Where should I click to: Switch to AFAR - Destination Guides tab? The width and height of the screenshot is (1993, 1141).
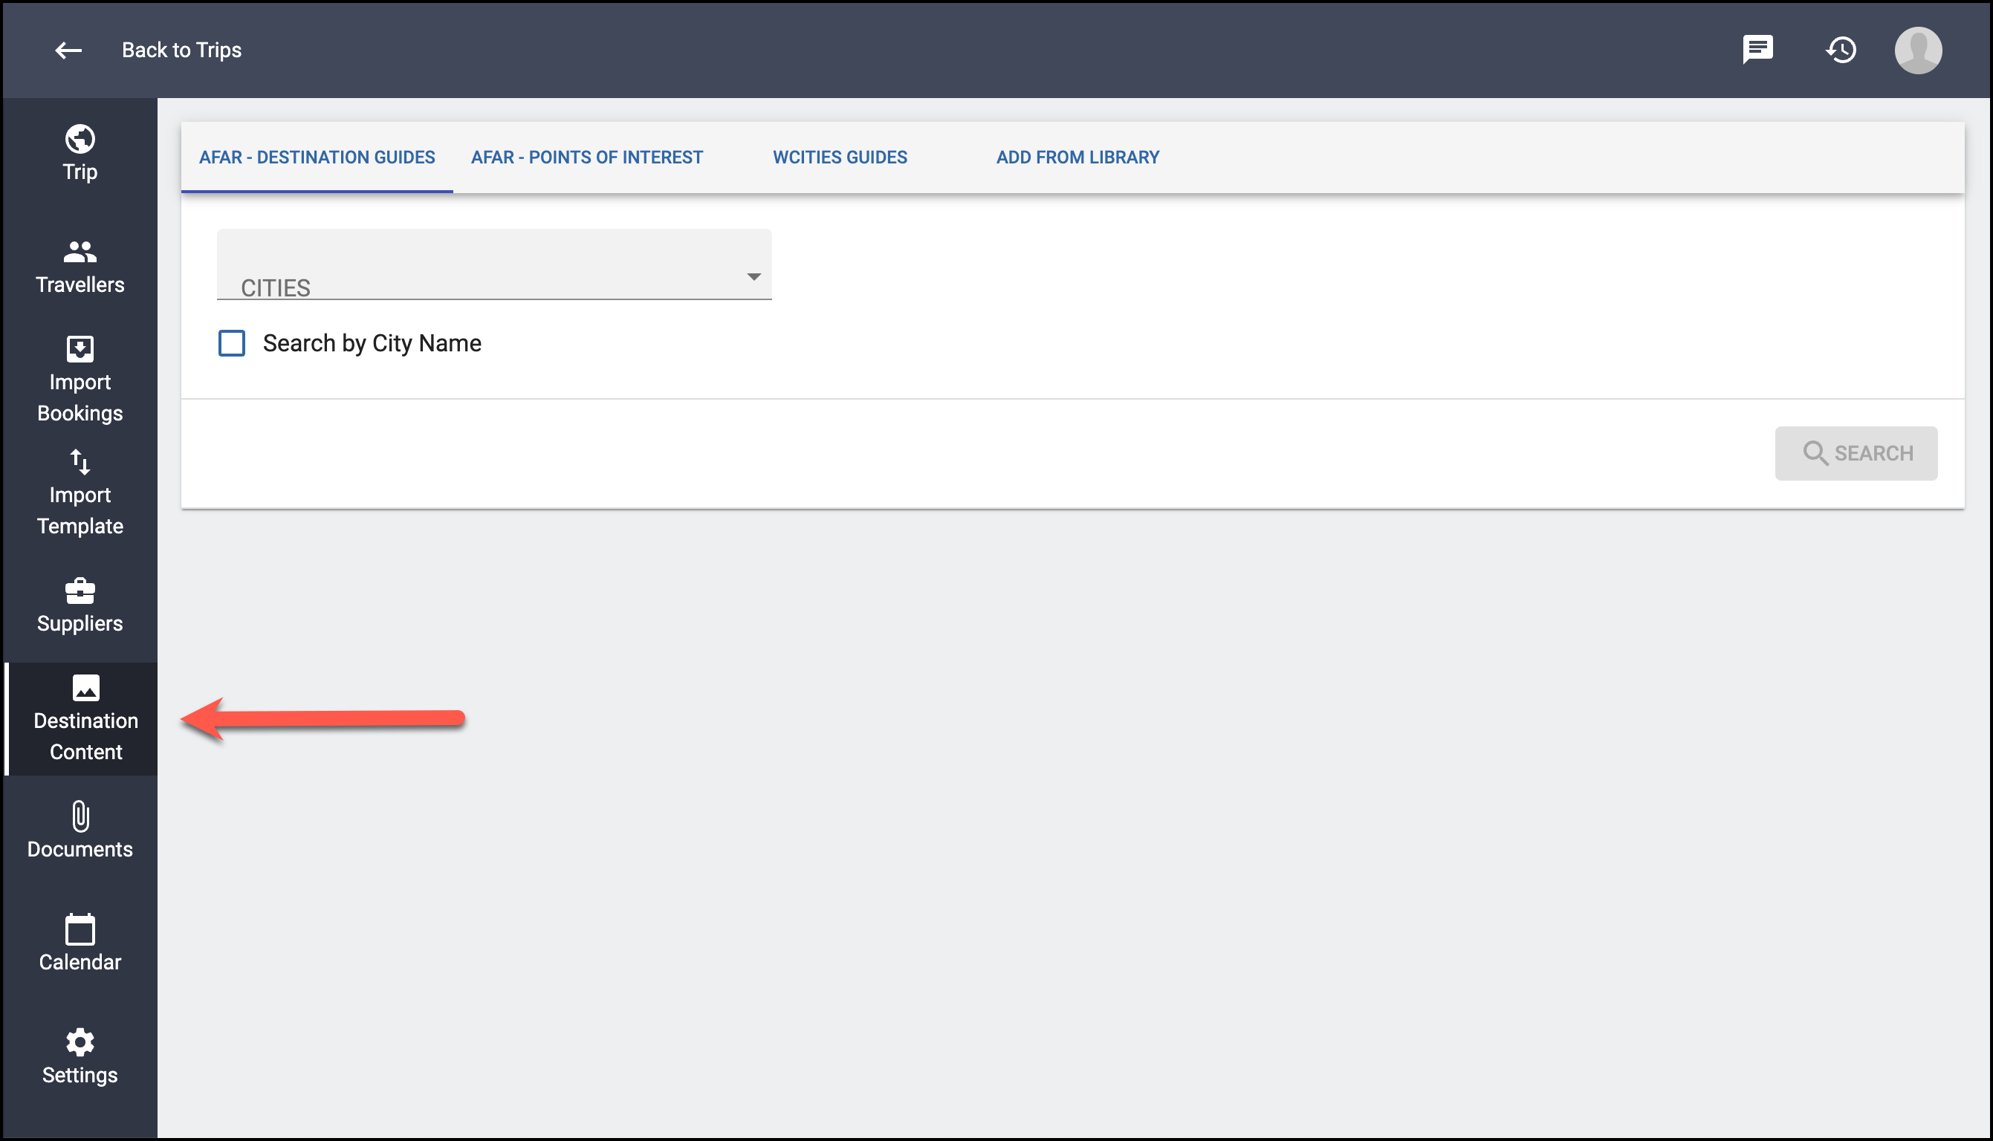[317, 157]
